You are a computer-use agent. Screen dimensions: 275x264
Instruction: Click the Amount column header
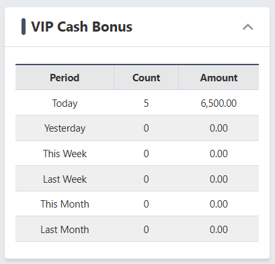219,78
